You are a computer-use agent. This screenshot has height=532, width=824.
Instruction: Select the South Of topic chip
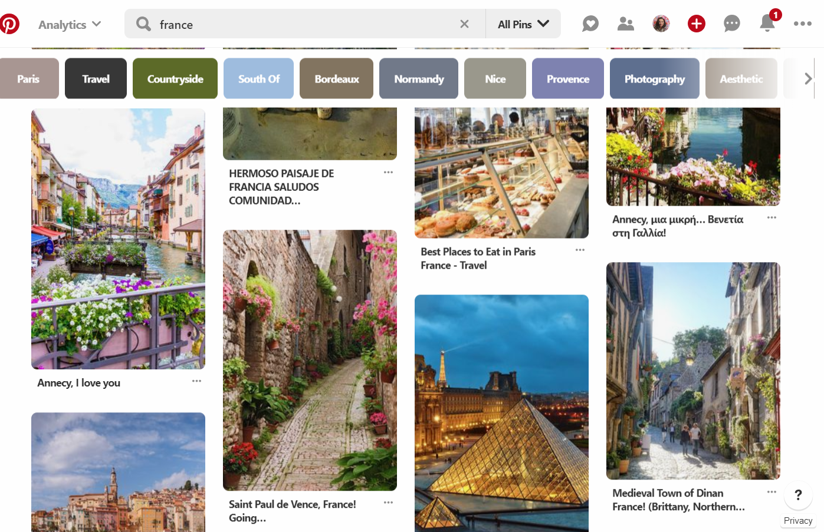[x=258, y=78]
